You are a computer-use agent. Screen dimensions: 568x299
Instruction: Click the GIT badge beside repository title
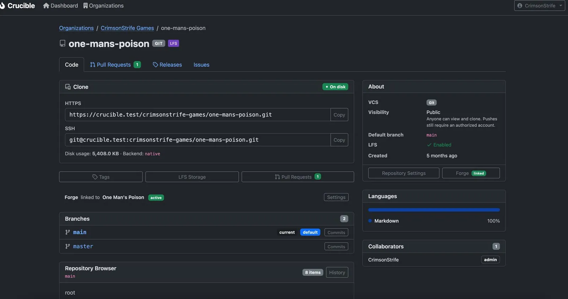click(x=159, y=44)
